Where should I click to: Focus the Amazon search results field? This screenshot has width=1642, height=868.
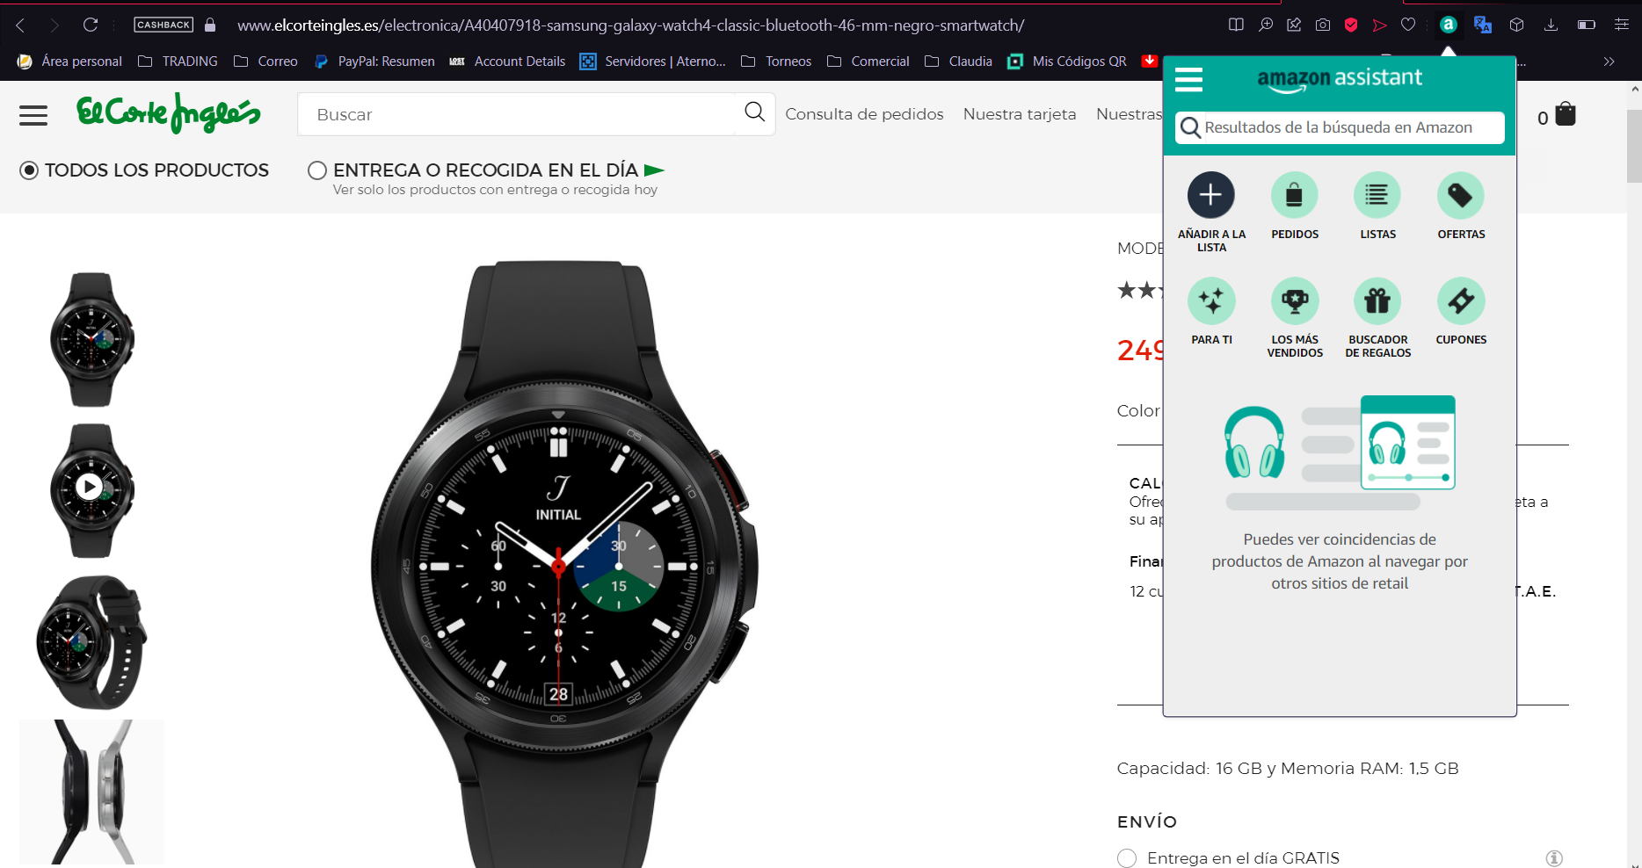(1340, 127)
